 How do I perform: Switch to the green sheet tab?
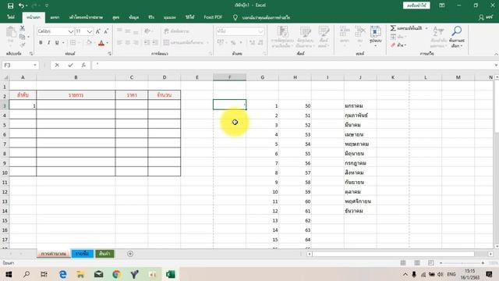pos(104,254)
